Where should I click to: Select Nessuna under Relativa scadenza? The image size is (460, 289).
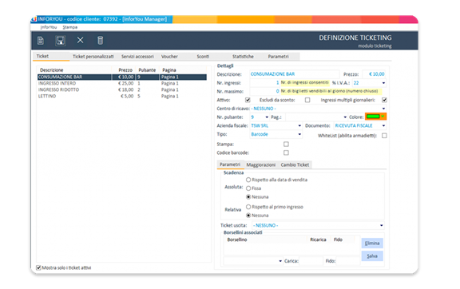248,216
